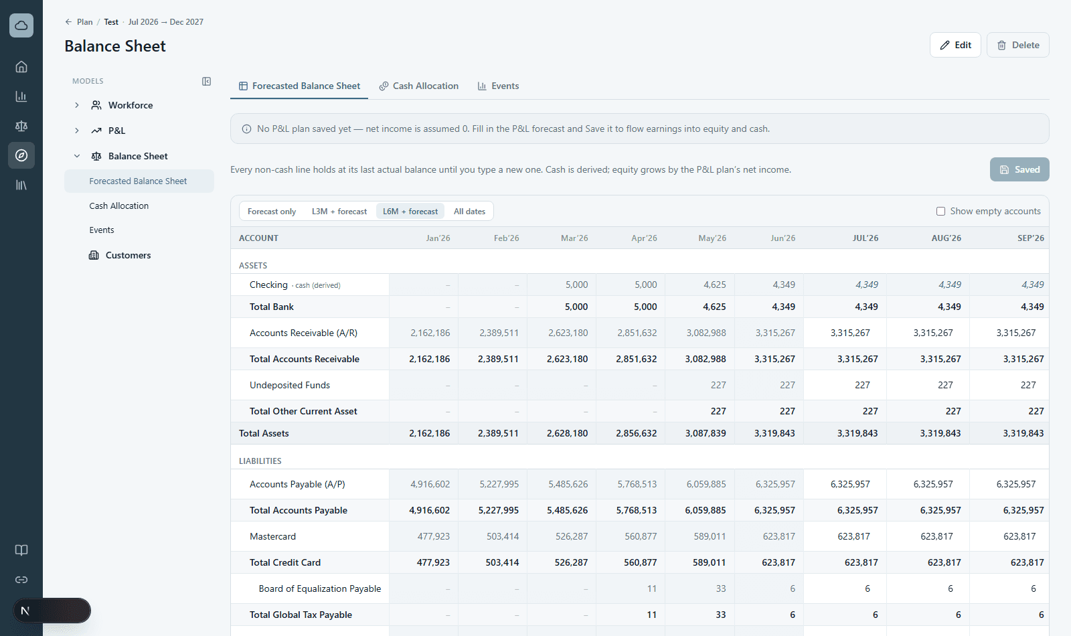Image resolution: width=1071 pixels, height=636 pixels.
Task: Open the bar chart icon in sidebar
Action: coord(21,96)
